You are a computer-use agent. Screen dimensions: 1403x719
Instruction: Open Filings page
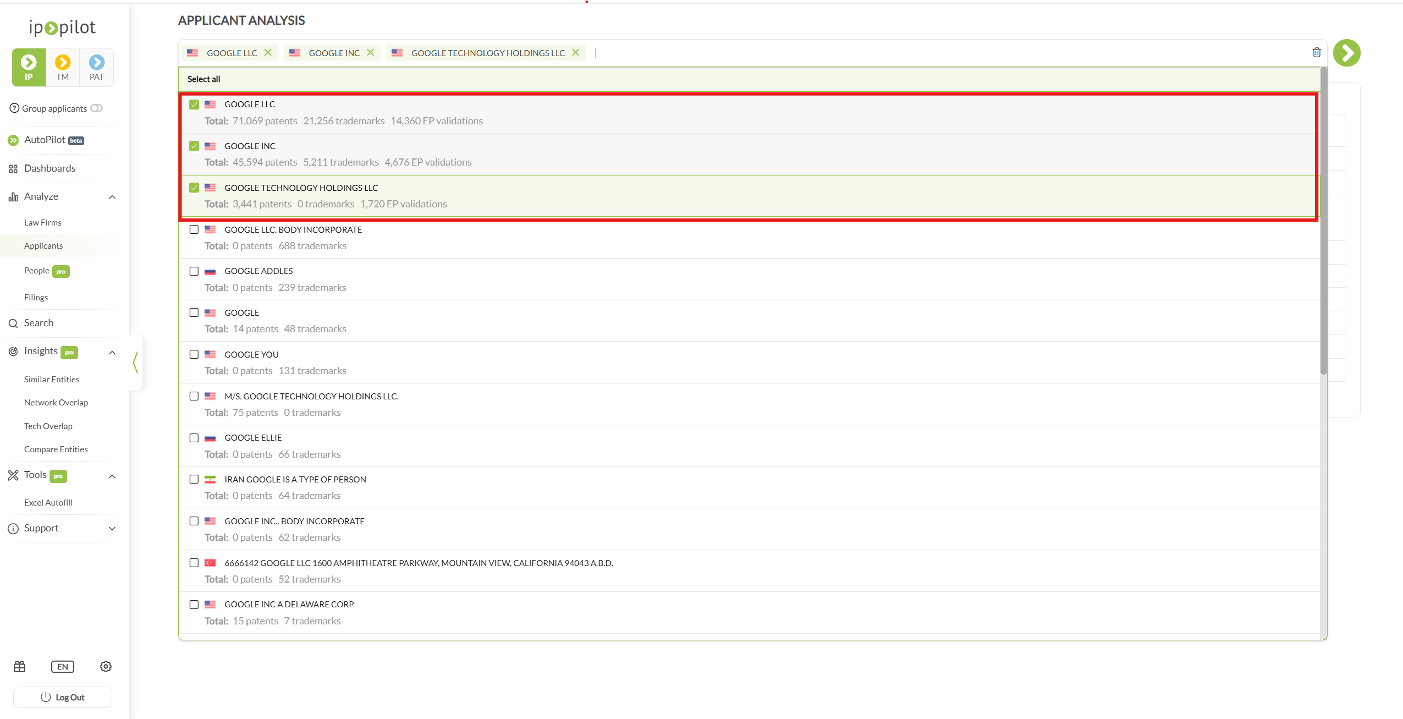[36, 297]
